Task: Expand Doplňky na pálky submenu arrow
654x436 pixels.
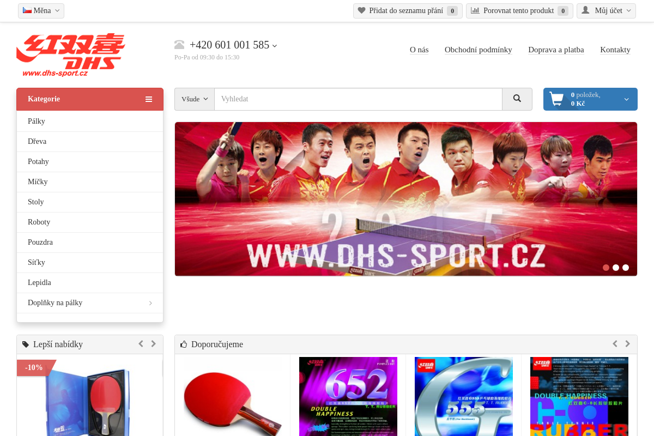Action: [x=150, y=303]
